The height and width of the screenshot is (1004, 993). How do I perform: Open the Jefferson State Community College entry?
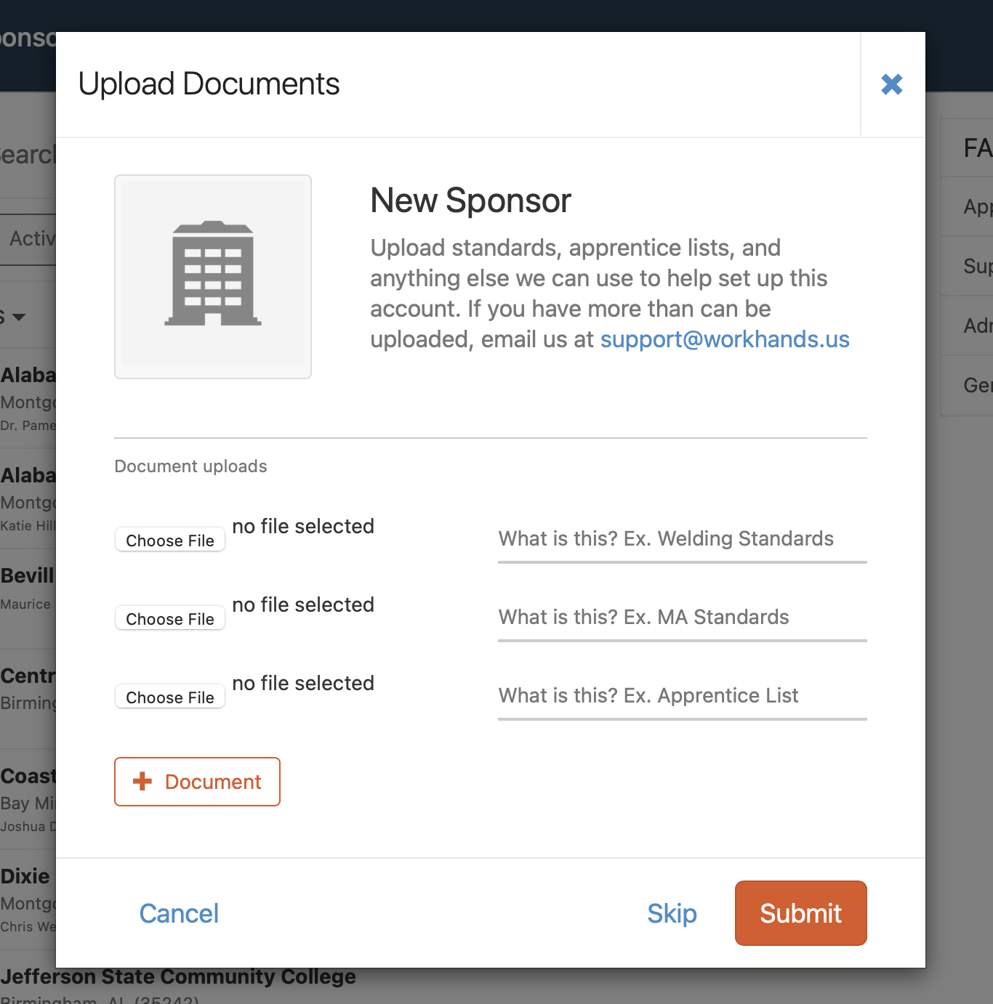[178, 976]
